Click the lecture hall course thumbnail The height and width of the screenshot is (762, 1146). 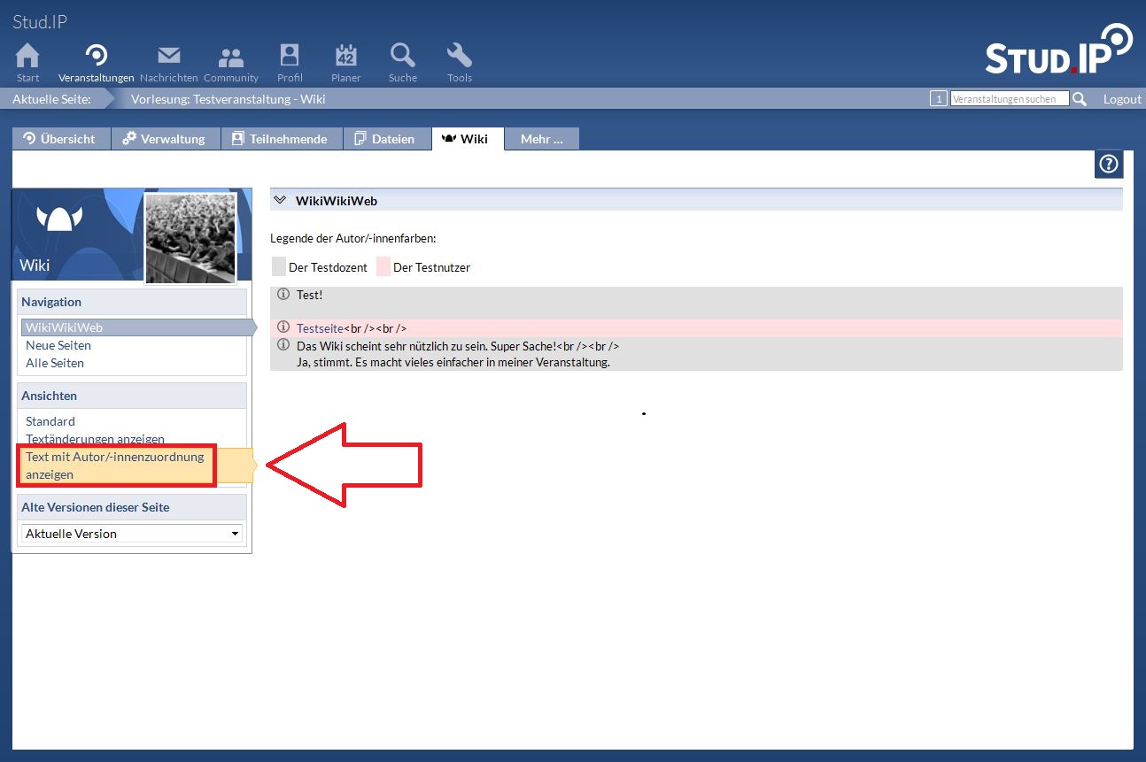point(190,237)
